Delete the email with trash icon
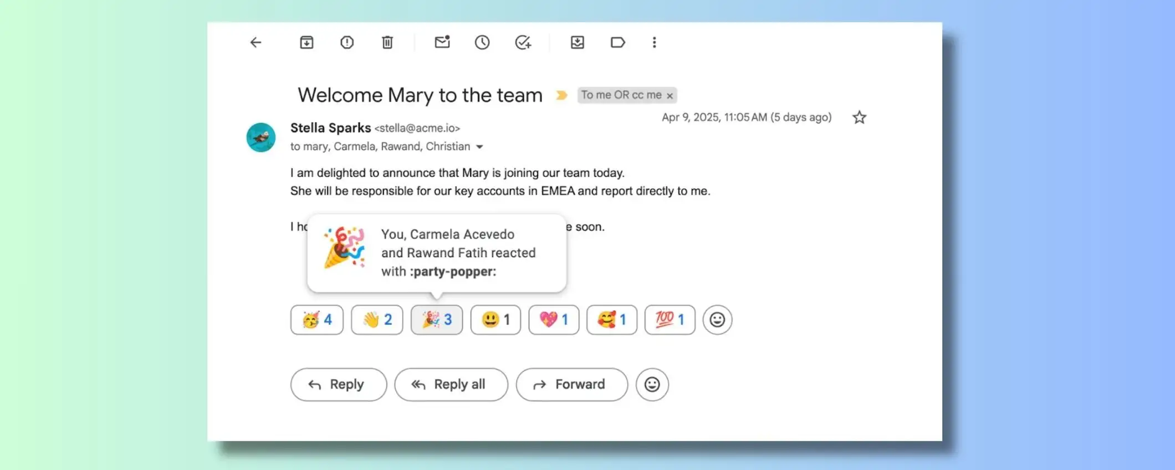The width and height of the screenshot is (1175, 470). coord(387,43)
